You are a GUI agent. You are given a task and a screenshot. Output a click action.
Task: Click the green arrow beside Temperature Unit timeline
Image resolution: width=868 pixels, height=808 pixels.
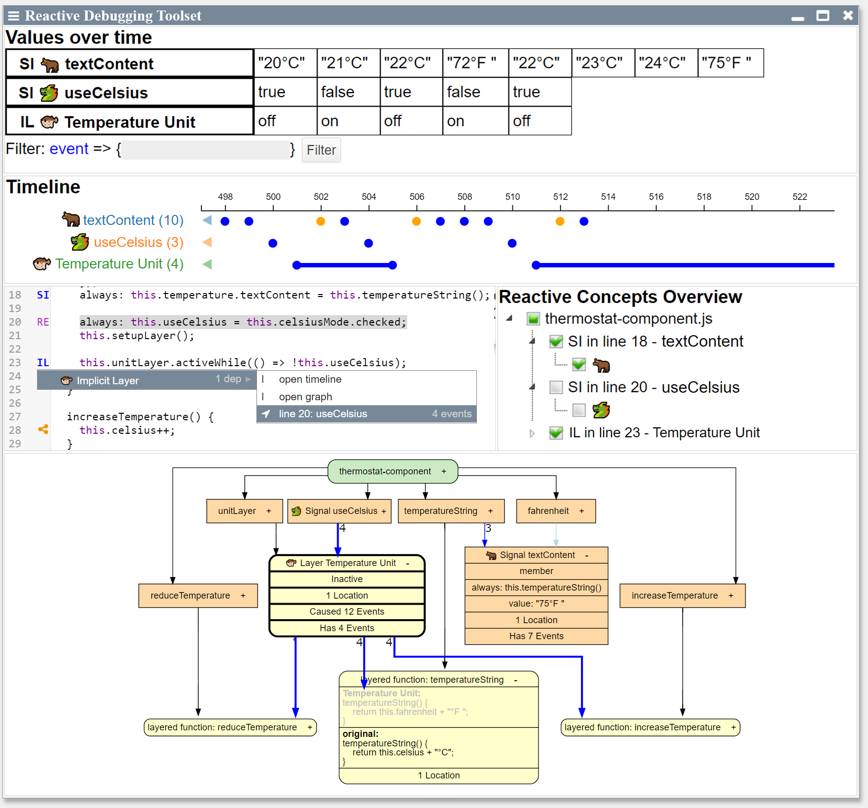point(207,264)
